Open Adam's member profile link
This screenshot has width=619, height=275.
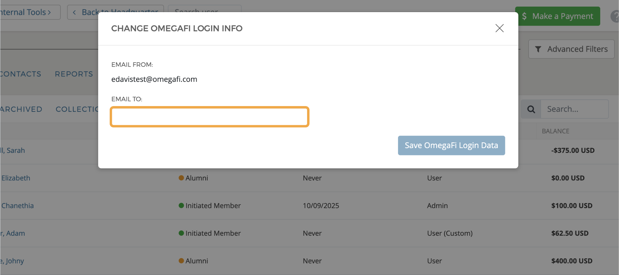click(13, 233)
